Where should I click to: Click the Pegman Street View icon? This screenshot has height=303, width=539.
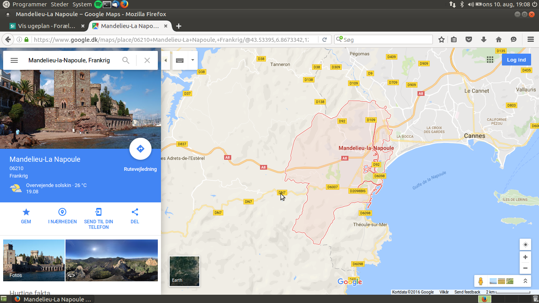[481, 281]
